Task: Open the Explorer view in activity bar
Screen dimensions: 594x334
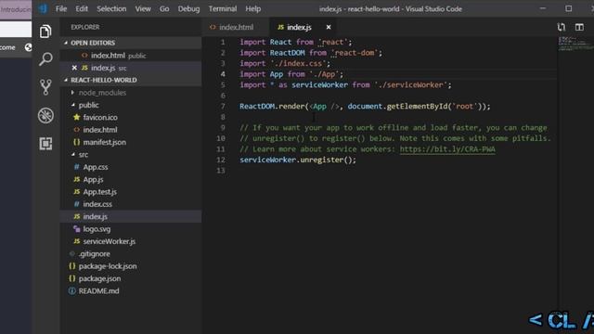Action: tap(45, 32)
